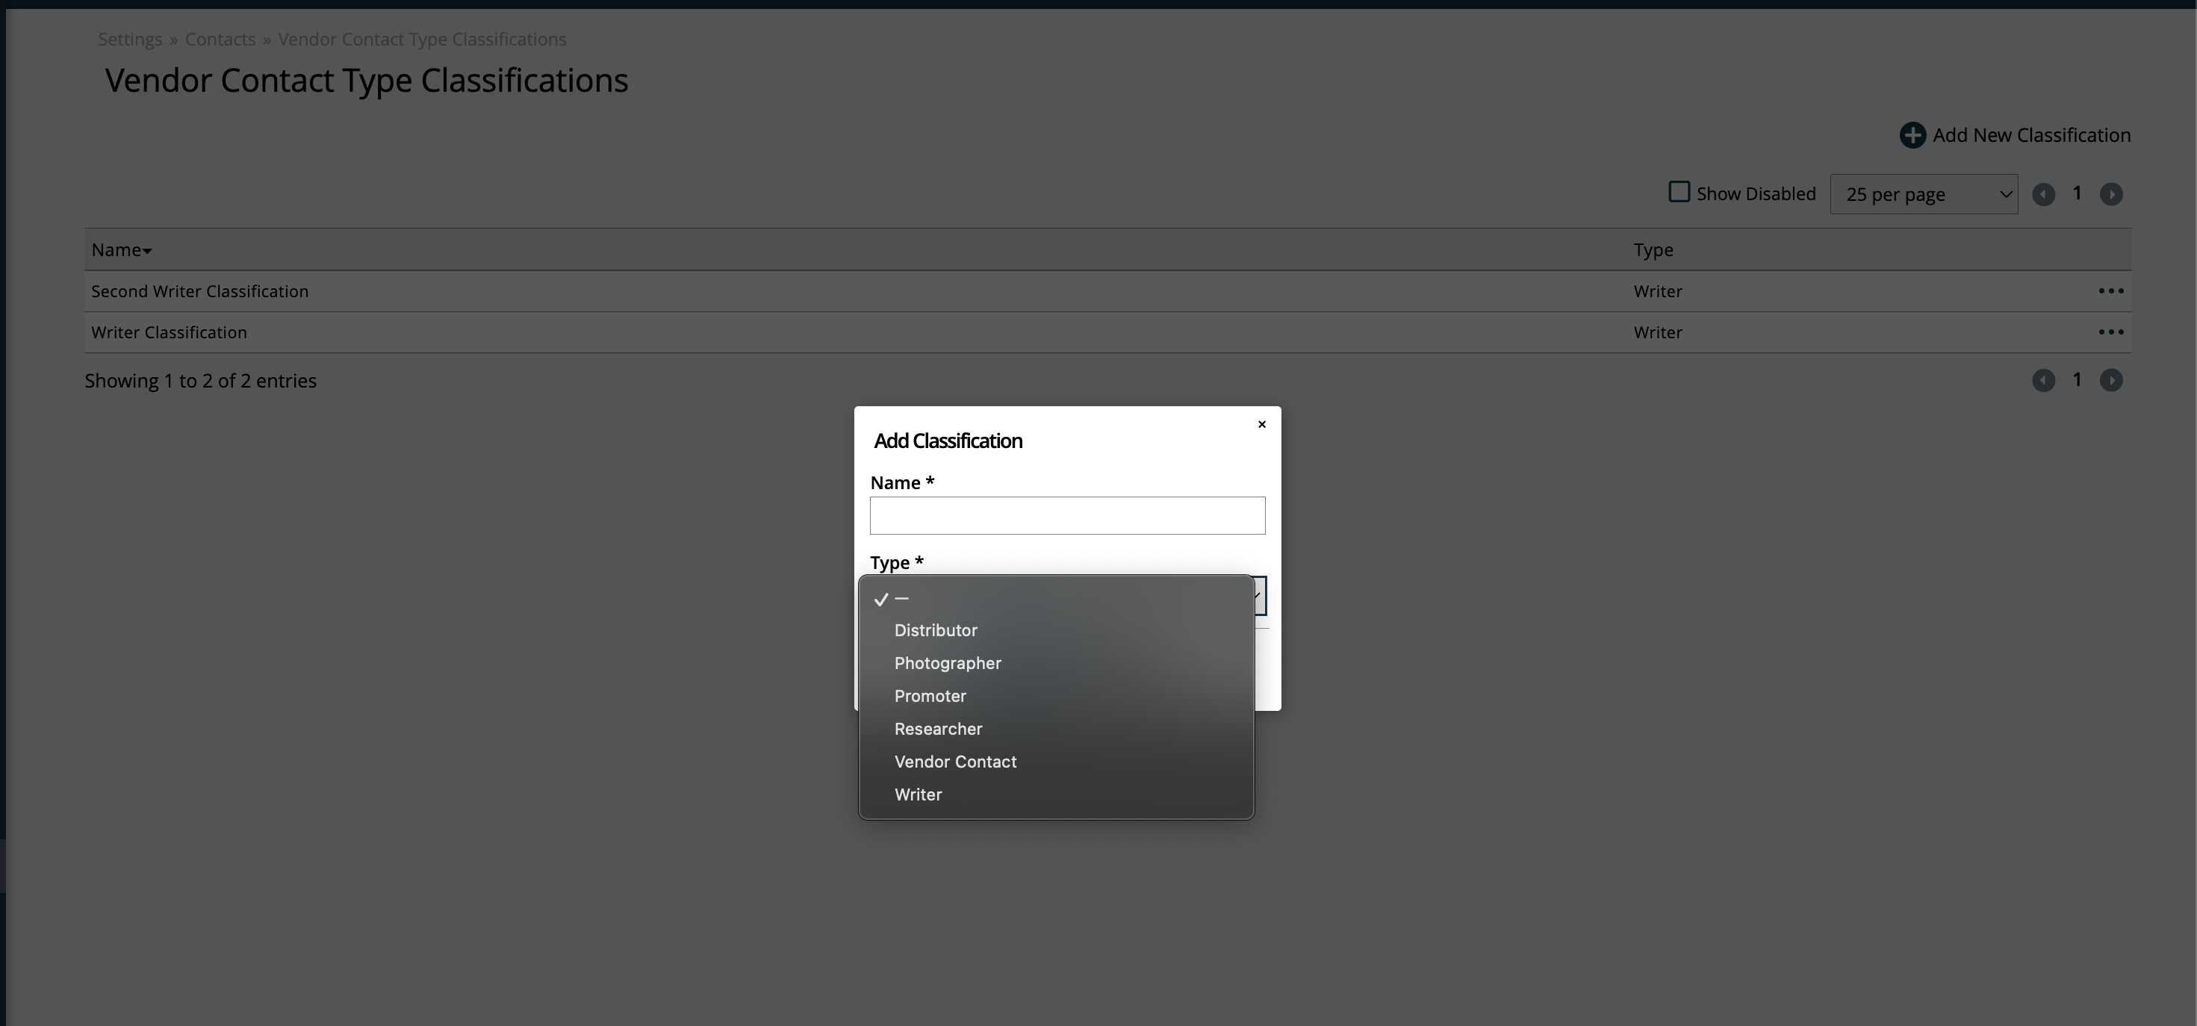Image resolution: width=2197 pixels, height=1026 pixels.
Task: Click the previous page arrow beside entries count
Action: coord(2043,380)
